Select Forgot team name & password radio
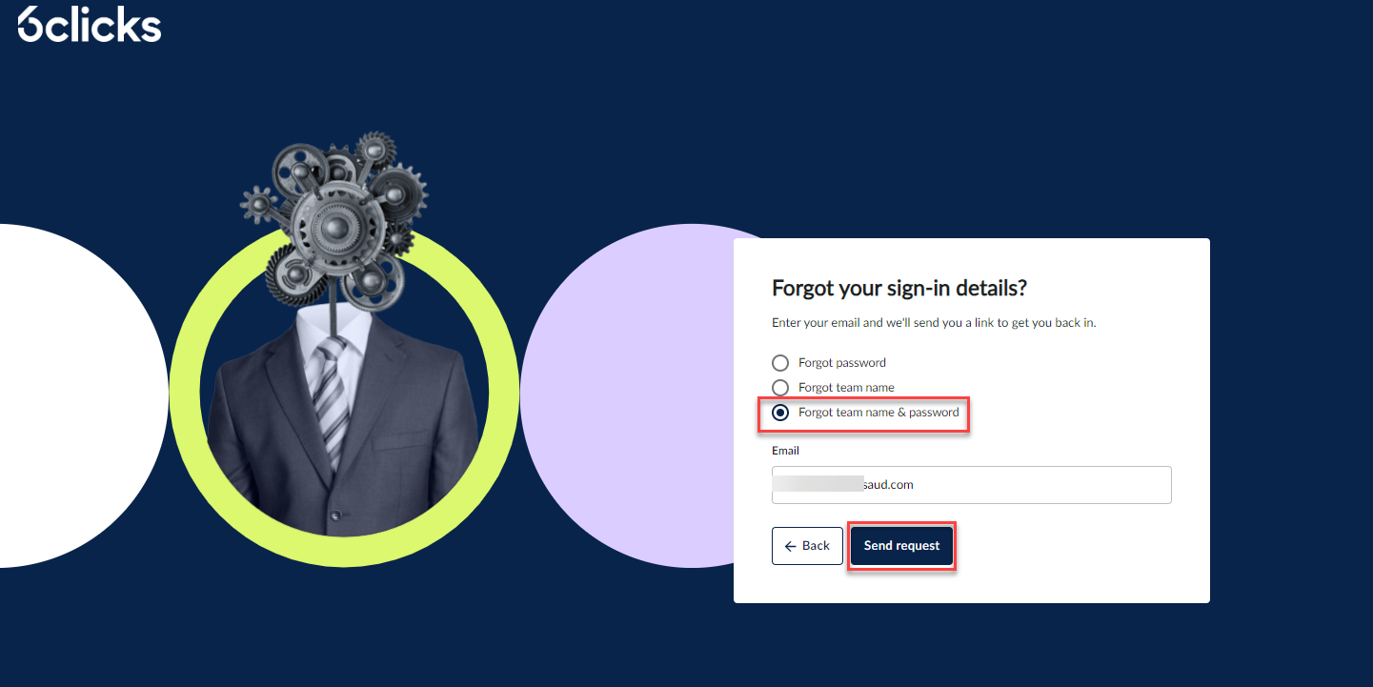1373x687 pixels. (780, 413)
